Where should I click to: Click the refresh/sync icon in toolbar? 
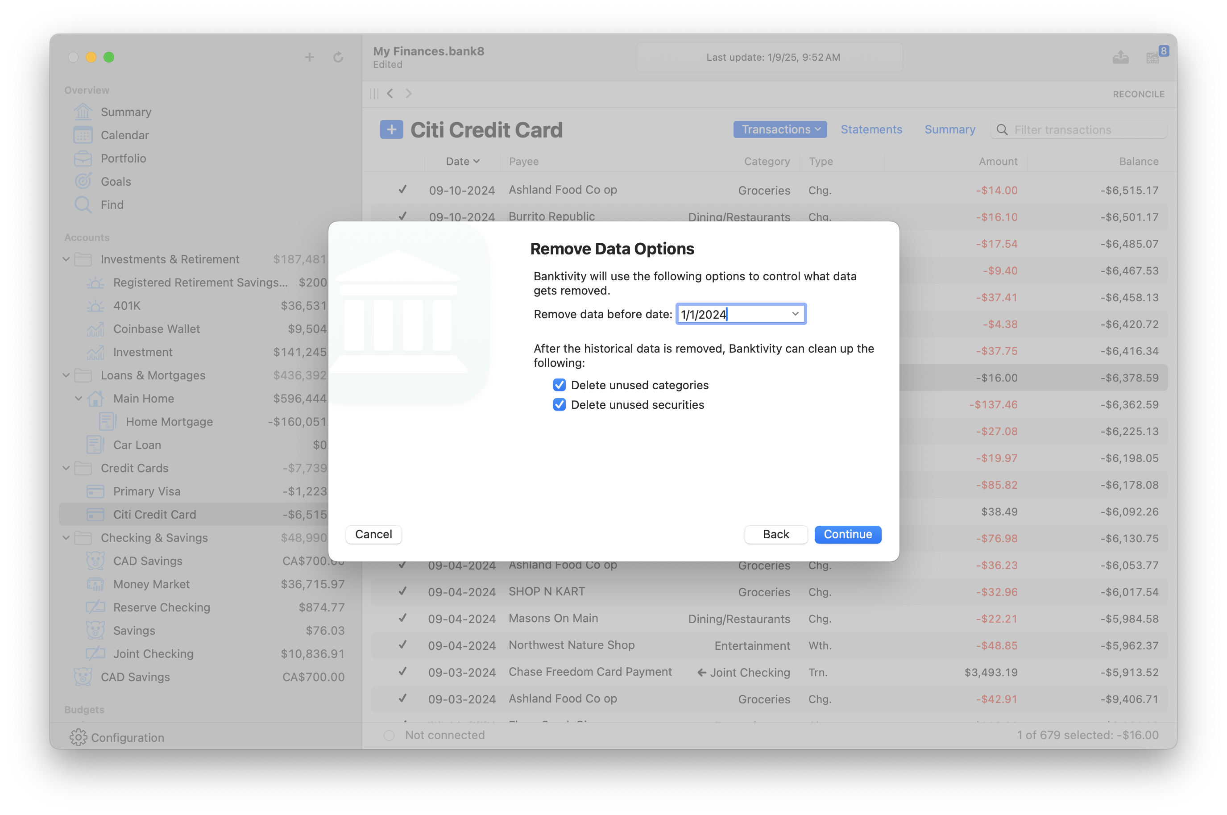[x=338, y=56]
